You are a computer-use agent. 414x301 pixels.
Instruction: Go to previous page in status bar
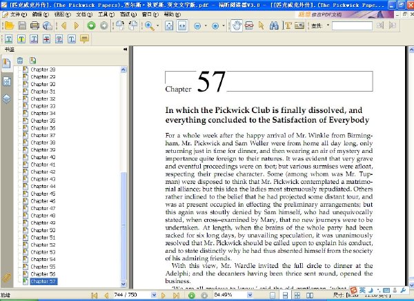[x=106, y=295]
